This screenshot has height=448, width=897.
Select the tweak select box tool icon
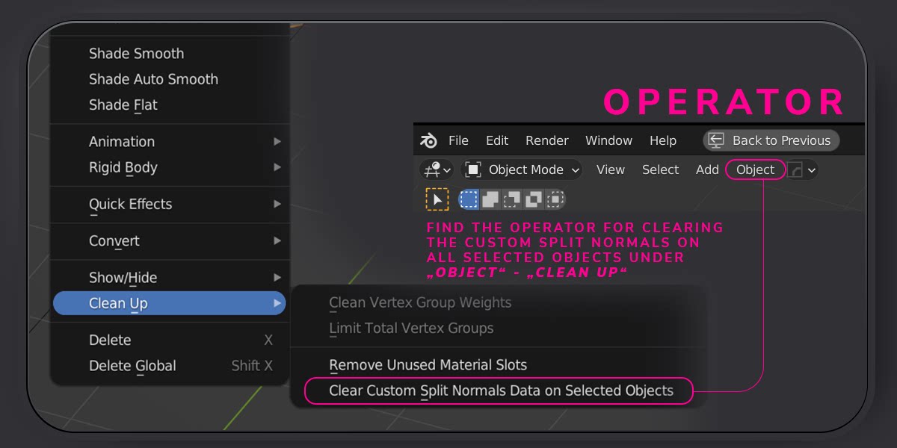tap(437, 199)
